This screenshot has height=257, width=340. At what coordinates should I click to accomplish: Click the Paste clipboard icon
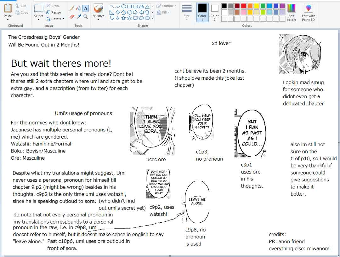click(8, 8)
